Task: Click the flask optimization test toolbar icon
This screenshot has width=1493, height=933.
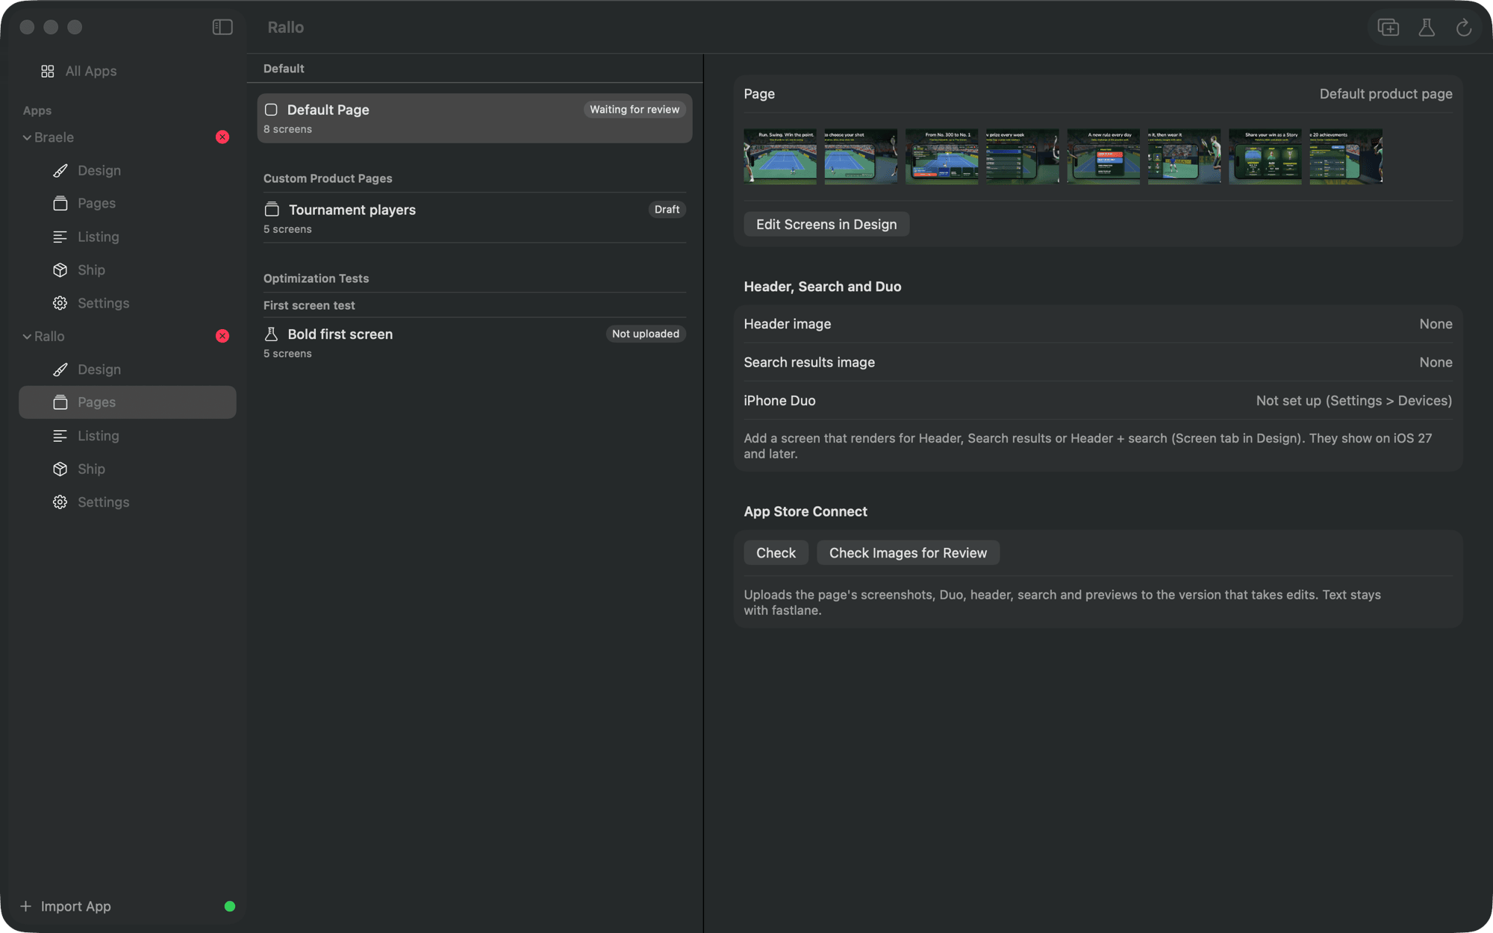Action: click(1427, 28)
